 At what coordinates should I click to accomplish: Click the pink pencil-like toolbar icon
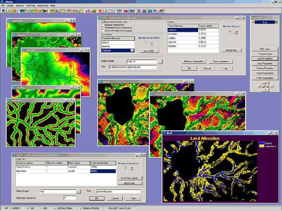click(x=87, y=11)
